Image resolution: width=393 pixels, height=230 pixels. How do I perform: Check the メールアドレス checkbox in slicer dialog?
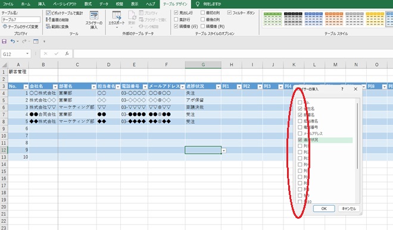pyautogui.click(x=300, y=133)
